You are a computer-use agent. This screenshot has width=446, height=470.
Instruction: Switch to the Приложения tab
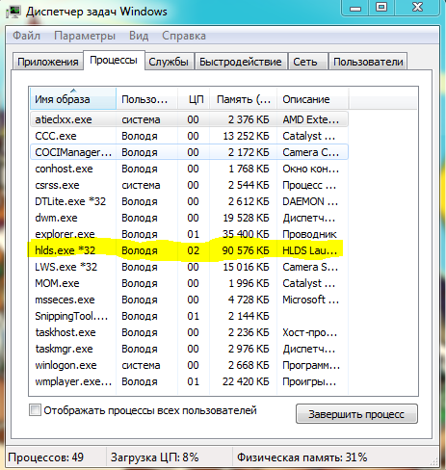[48, 62]
